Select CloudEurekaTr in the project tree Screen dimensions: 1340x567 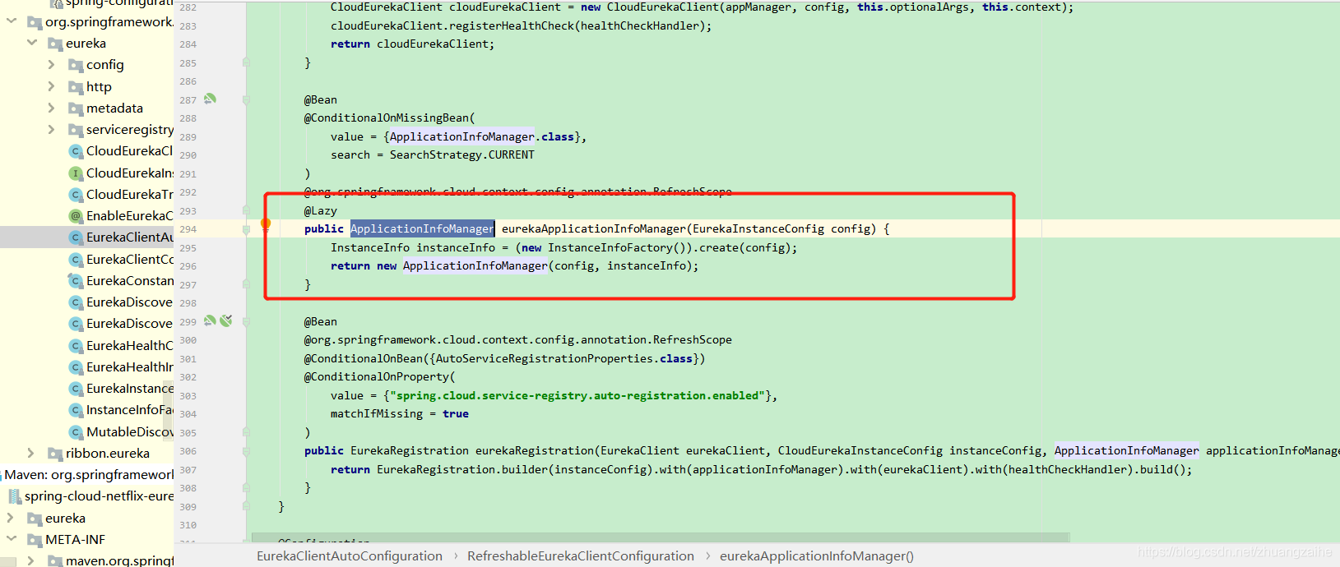click(129, 195)
